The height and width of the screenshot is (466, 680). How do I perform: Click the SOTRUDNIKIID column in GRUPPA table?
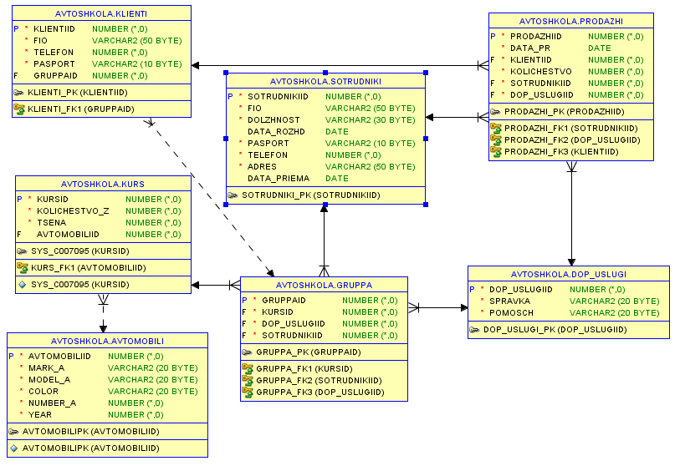[292, 336]
